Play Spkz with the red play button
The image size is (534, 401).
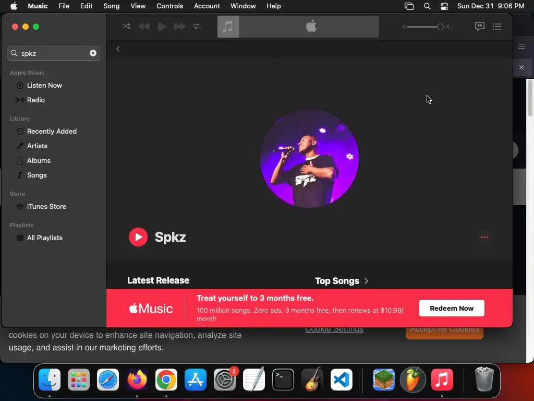click(x=138, y=237)
